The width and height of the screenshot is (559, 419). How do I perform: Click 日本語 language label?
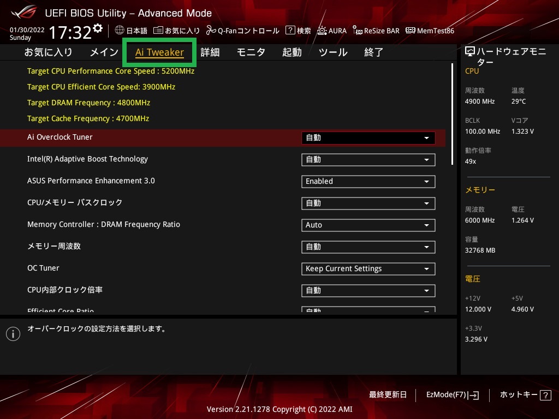[x=137, y=31]
